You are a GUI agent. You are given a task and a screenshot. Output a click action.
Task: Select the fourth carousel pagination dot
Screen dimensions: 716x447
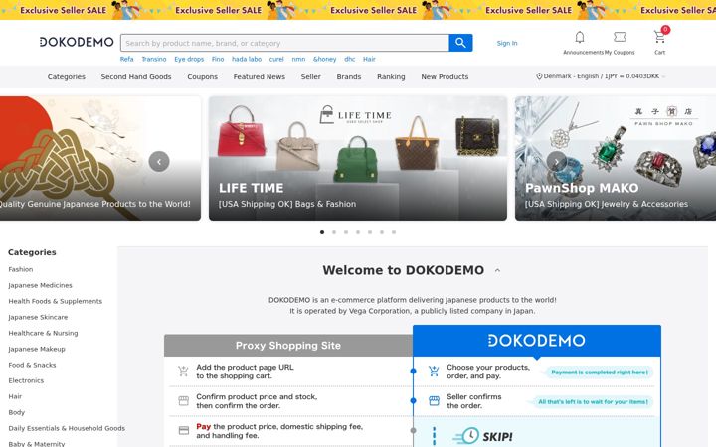(358, 232)
